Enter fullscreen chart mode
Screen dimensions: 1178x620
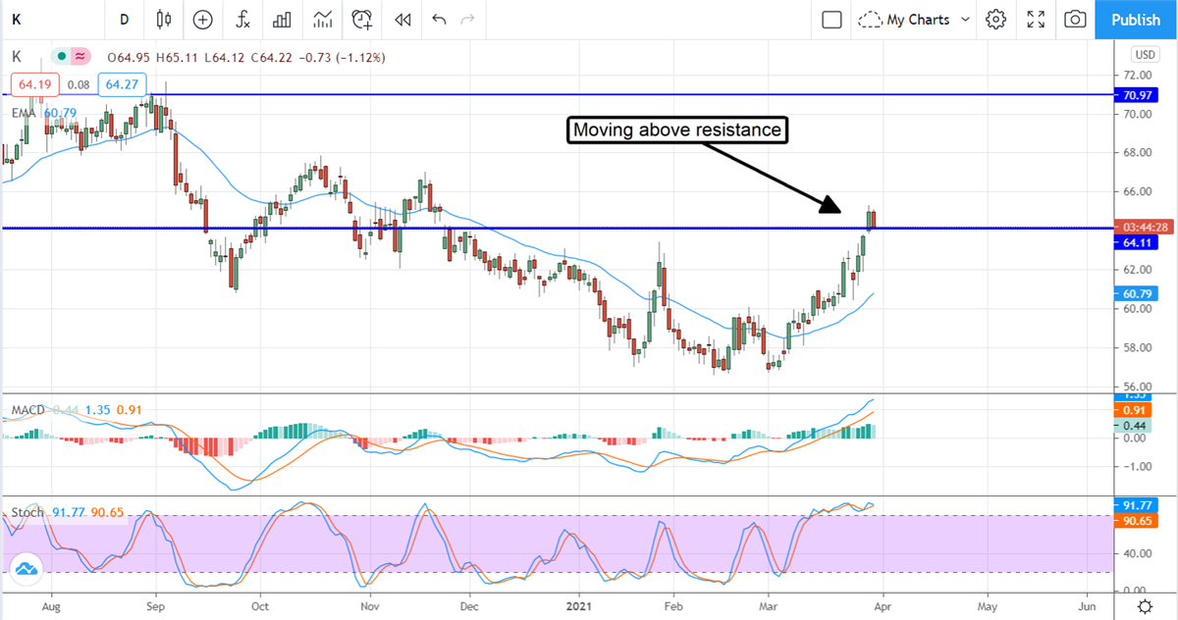[x=1035, y=20]
